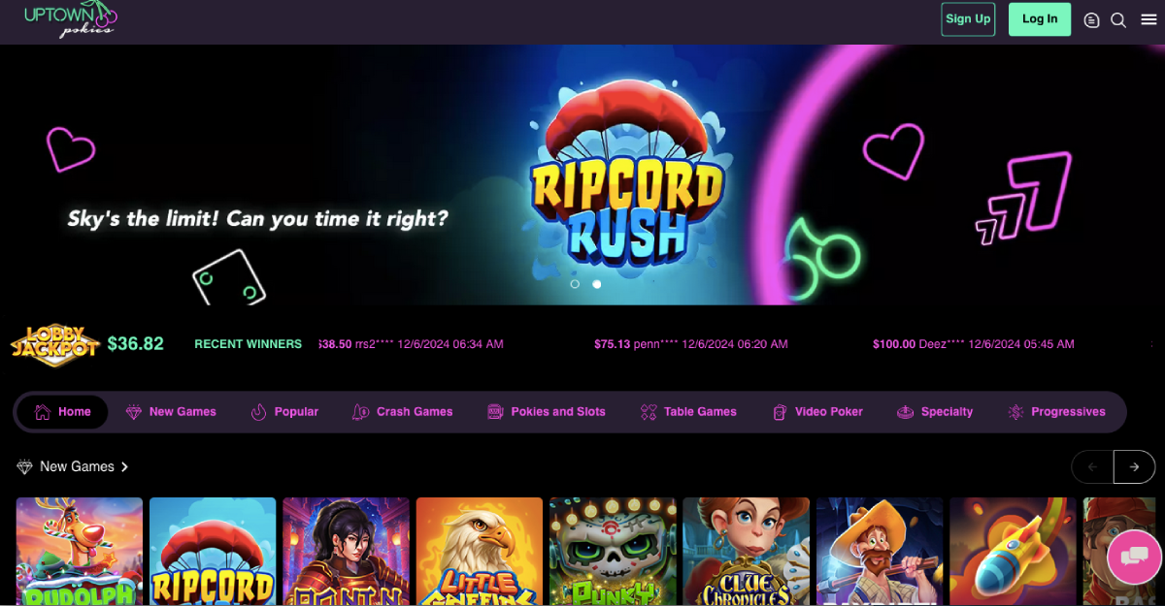Open the Table Games category
Image resolution: width=1165 pixels, height=606 pixels.
(x=688, y=412)
